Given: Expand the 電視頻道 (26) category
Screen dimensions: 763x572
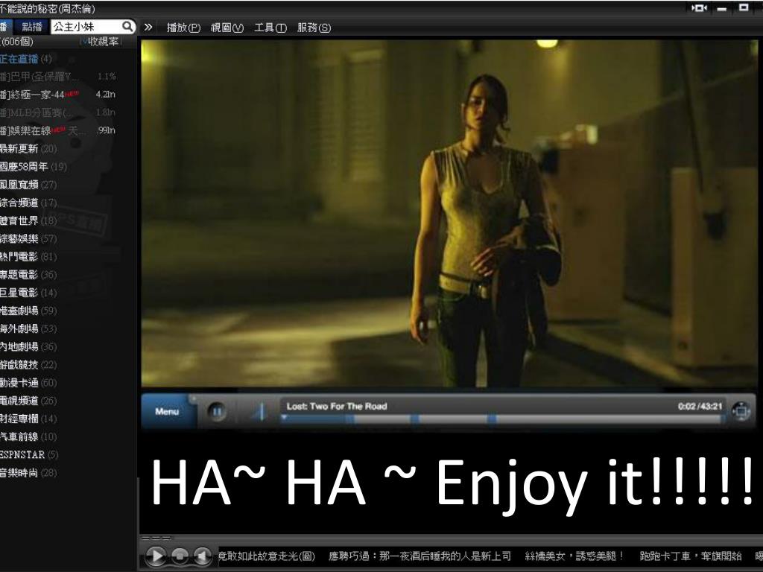Looking at the screenshot, I should pyautogui.click(x=28, y=400).
